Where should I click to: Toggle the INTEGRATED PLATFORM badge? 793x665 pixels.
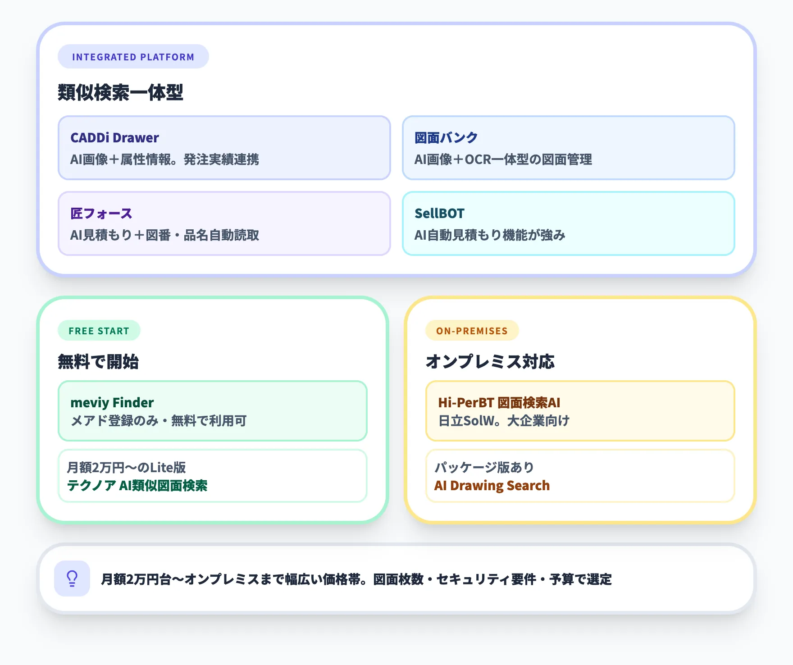click(133, 56)
